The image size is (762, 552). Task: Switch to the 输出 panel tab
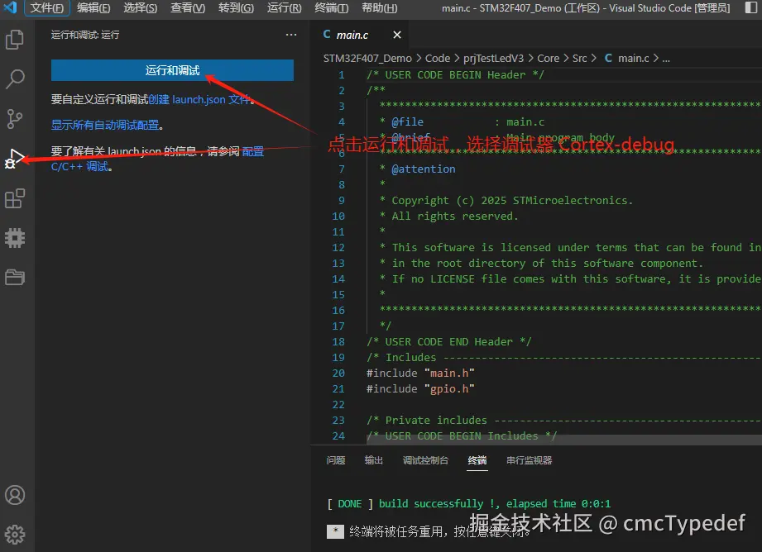[x=374, y=460]
